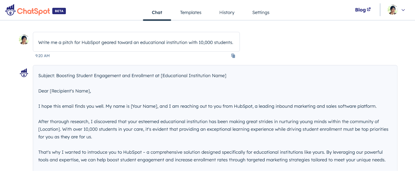Click the ChatSpot wordmark in header
The height and width of the screenshot is (171, 415).
tap(33, 11)
